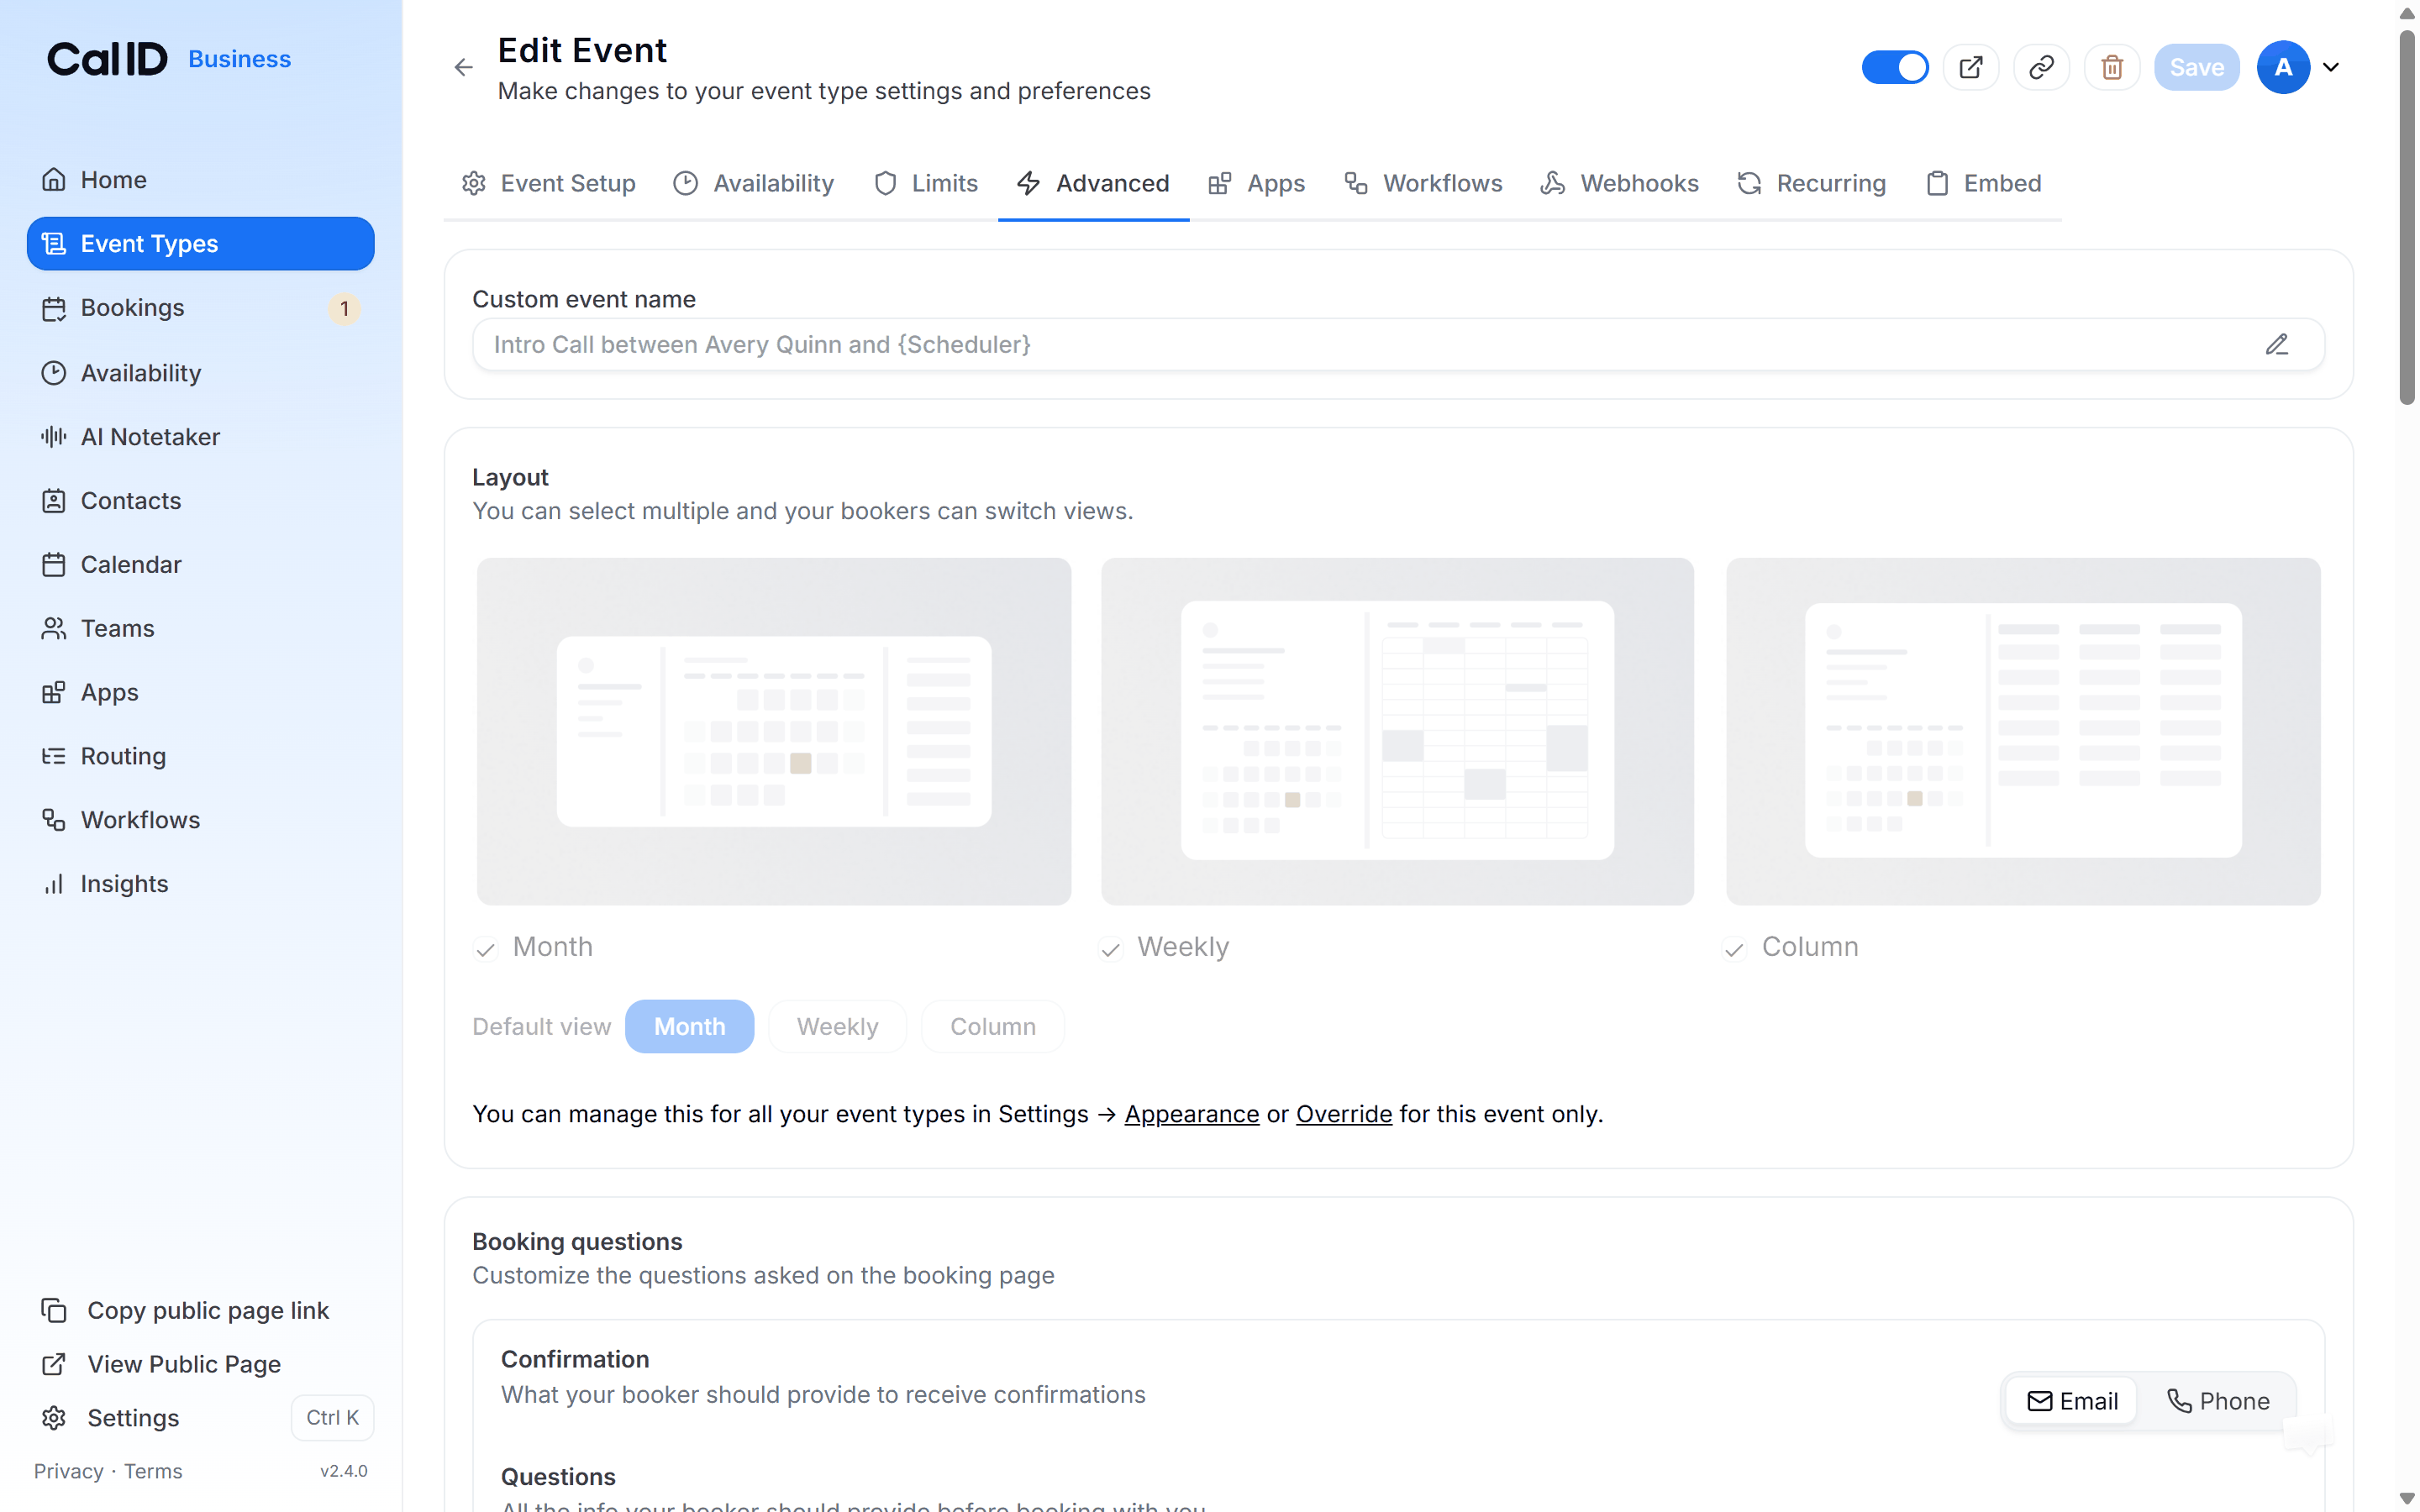Open Bookings in the sidebar

coord(200,308)
